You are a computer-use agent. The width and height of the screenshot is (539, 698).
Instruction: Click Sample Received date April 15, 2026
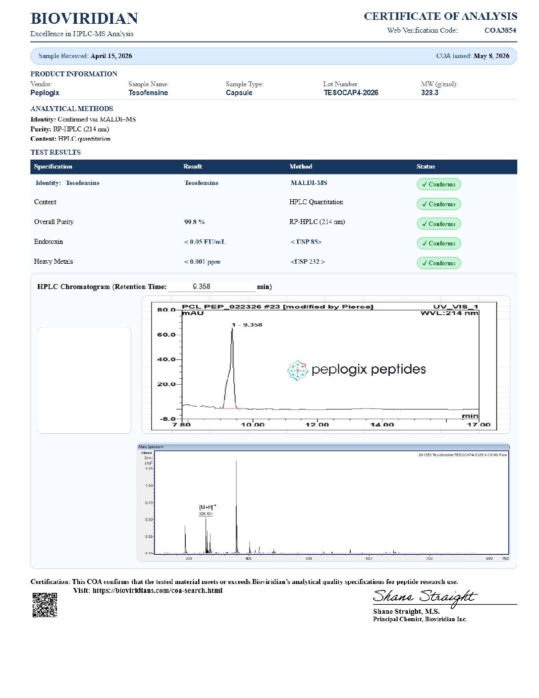pyautogui.click(x=111, y=56)
